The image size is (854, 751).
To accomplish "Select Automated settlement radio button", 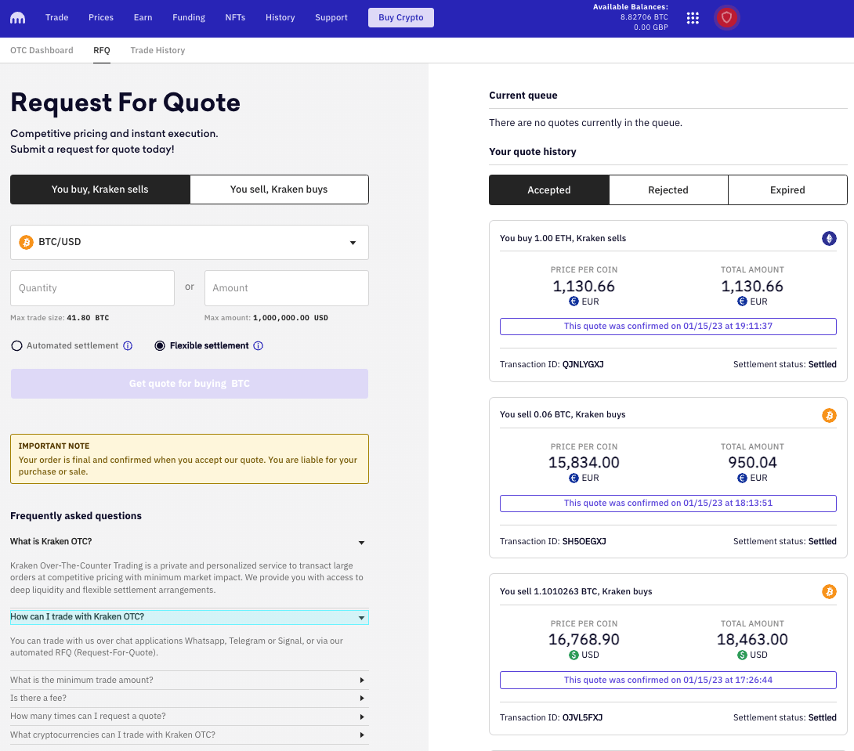I will click(x=16, y=346).
